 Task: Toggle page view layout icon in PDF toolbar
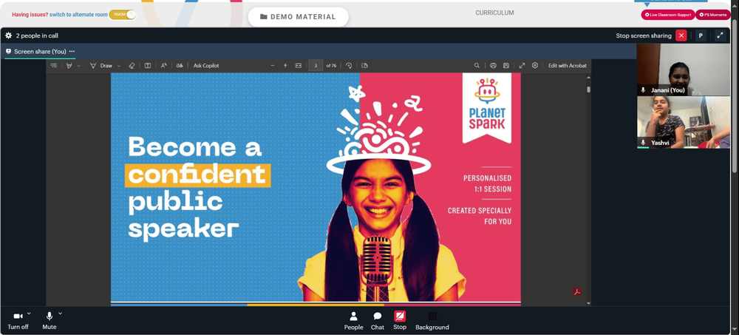point(148,66)
